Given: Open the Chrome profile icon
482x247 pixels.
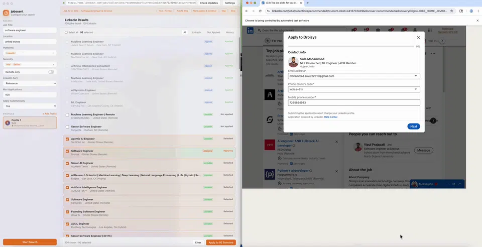Looking at the screenshot, I should click(471, 11).
